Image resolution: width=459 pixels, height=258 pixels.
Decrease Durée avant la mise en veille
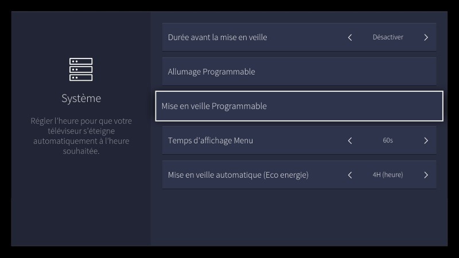350,37
